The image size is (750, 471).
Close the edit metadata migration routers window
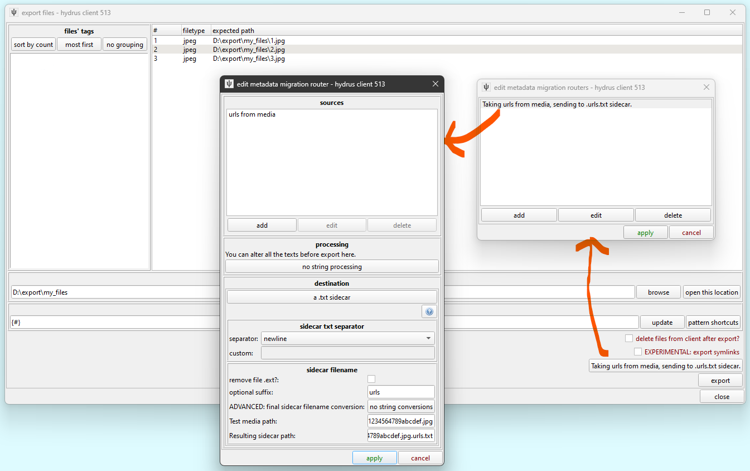(x=707, y=87)
